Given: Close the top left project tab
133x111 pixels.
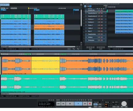Looking at the screenshot, I should tap(8, 5).
